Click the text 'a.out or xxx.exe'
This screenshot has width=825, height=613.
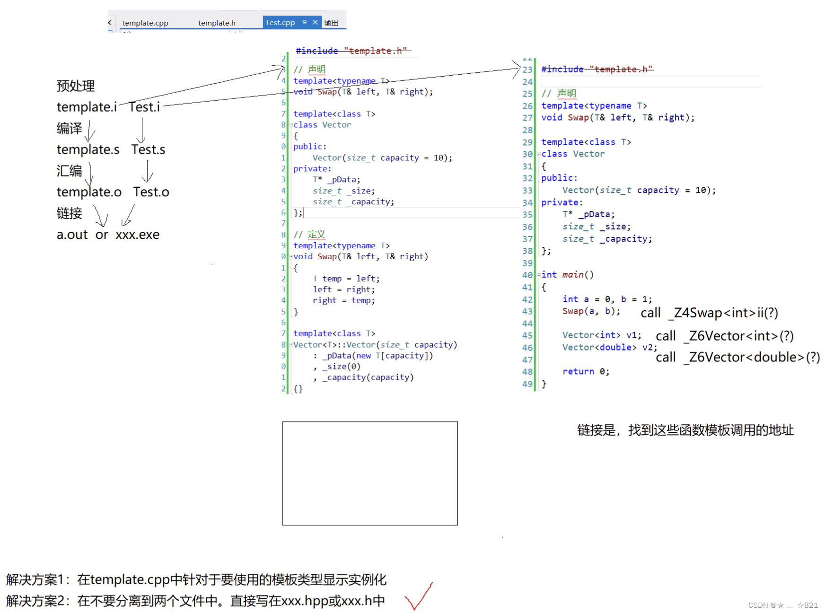pos(108,235)
